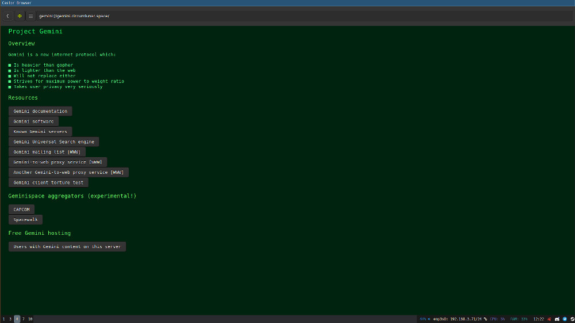The height and width of the screenshot is (323, 575).
Task: Click the volume indicator in status bar
Action: [x=425, y=319]
